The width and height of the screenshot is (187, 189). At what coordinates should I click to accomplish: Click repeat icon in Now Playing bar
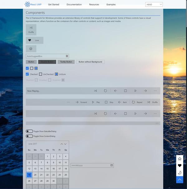(105, 91)
